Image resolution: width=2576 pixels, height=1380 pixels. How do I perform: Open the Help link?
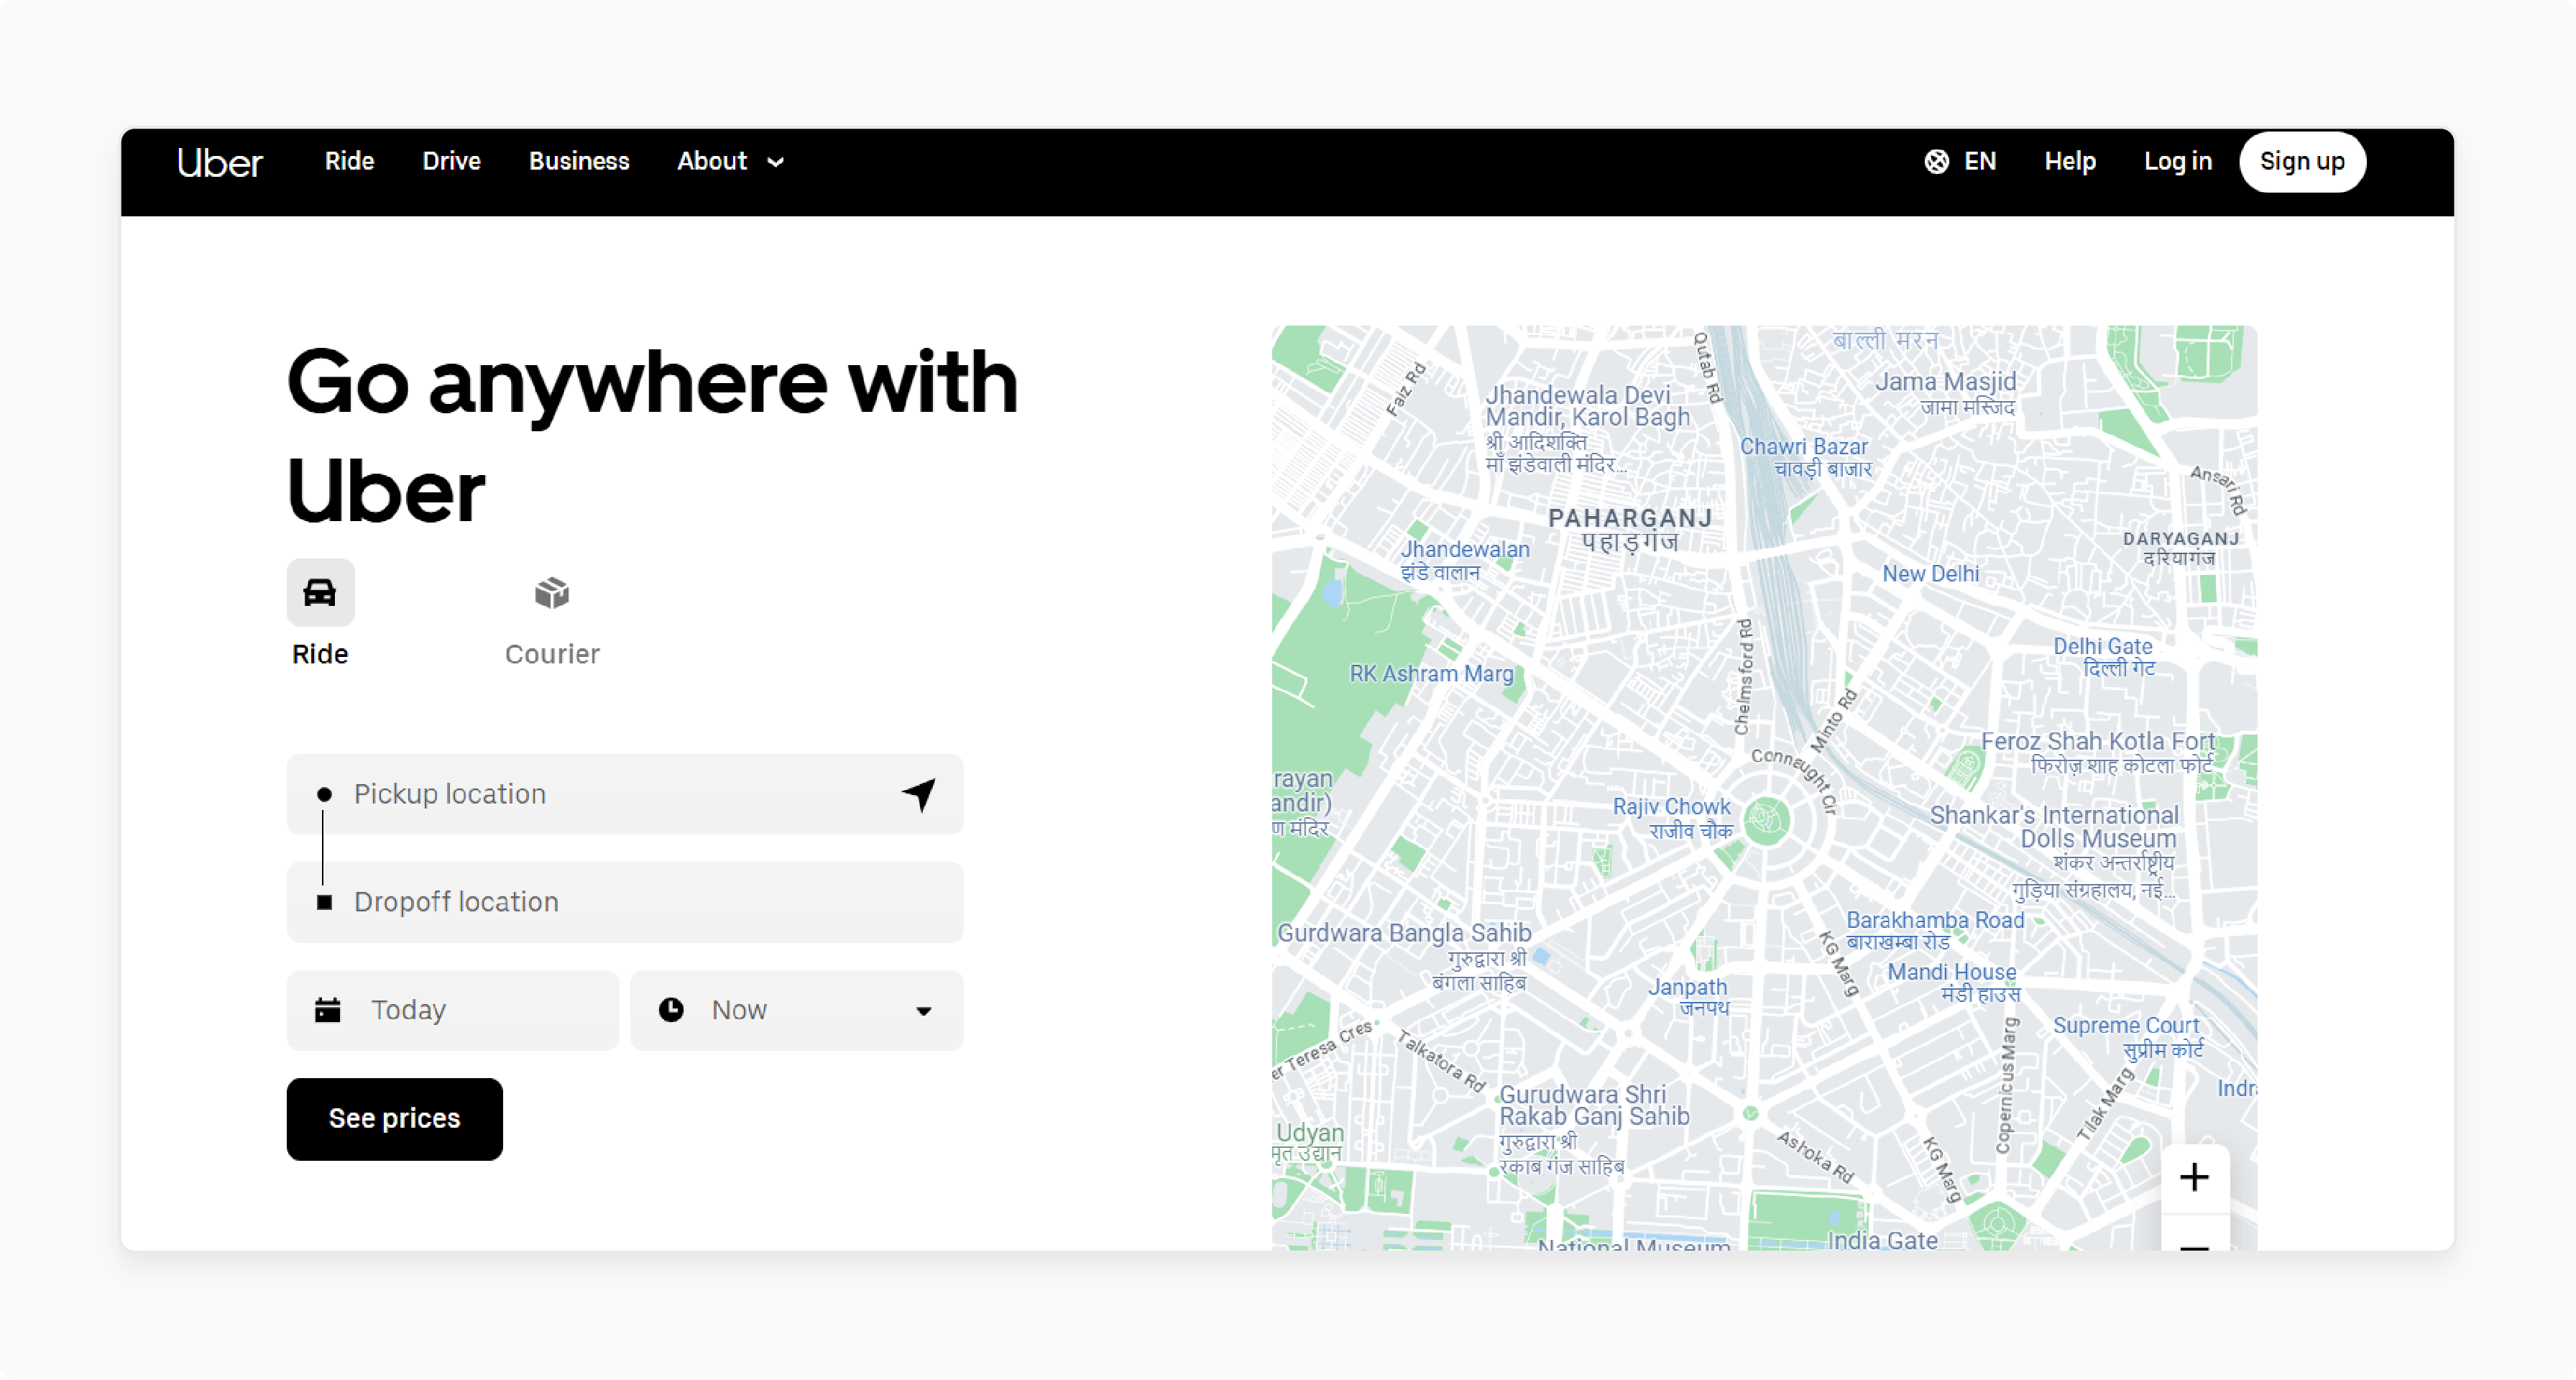coord(2069,161)
